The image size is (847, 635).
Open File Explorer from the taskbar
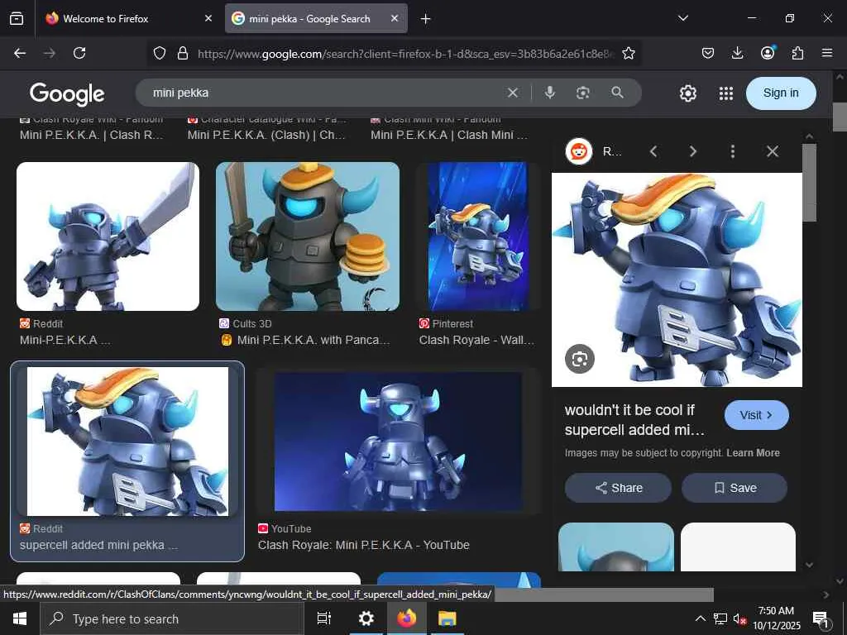pyautogui.click(x=447, y=618)
